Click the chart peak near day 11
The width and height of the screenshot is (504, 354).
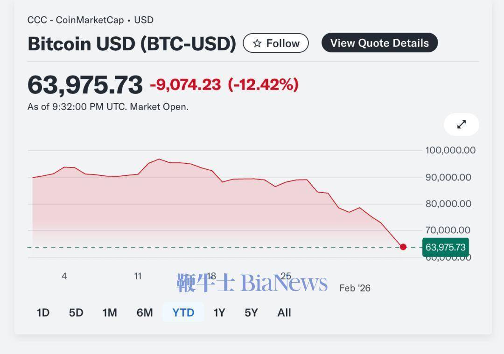159,160
